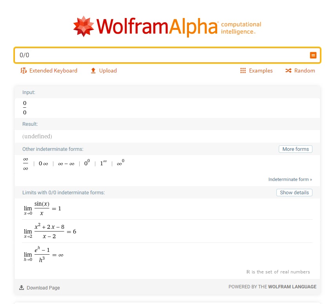Image resolution: width=325 pixels, height=304 pixels.
Task: Click the 1 to the power infinity form
Action: tap(103, 163)
